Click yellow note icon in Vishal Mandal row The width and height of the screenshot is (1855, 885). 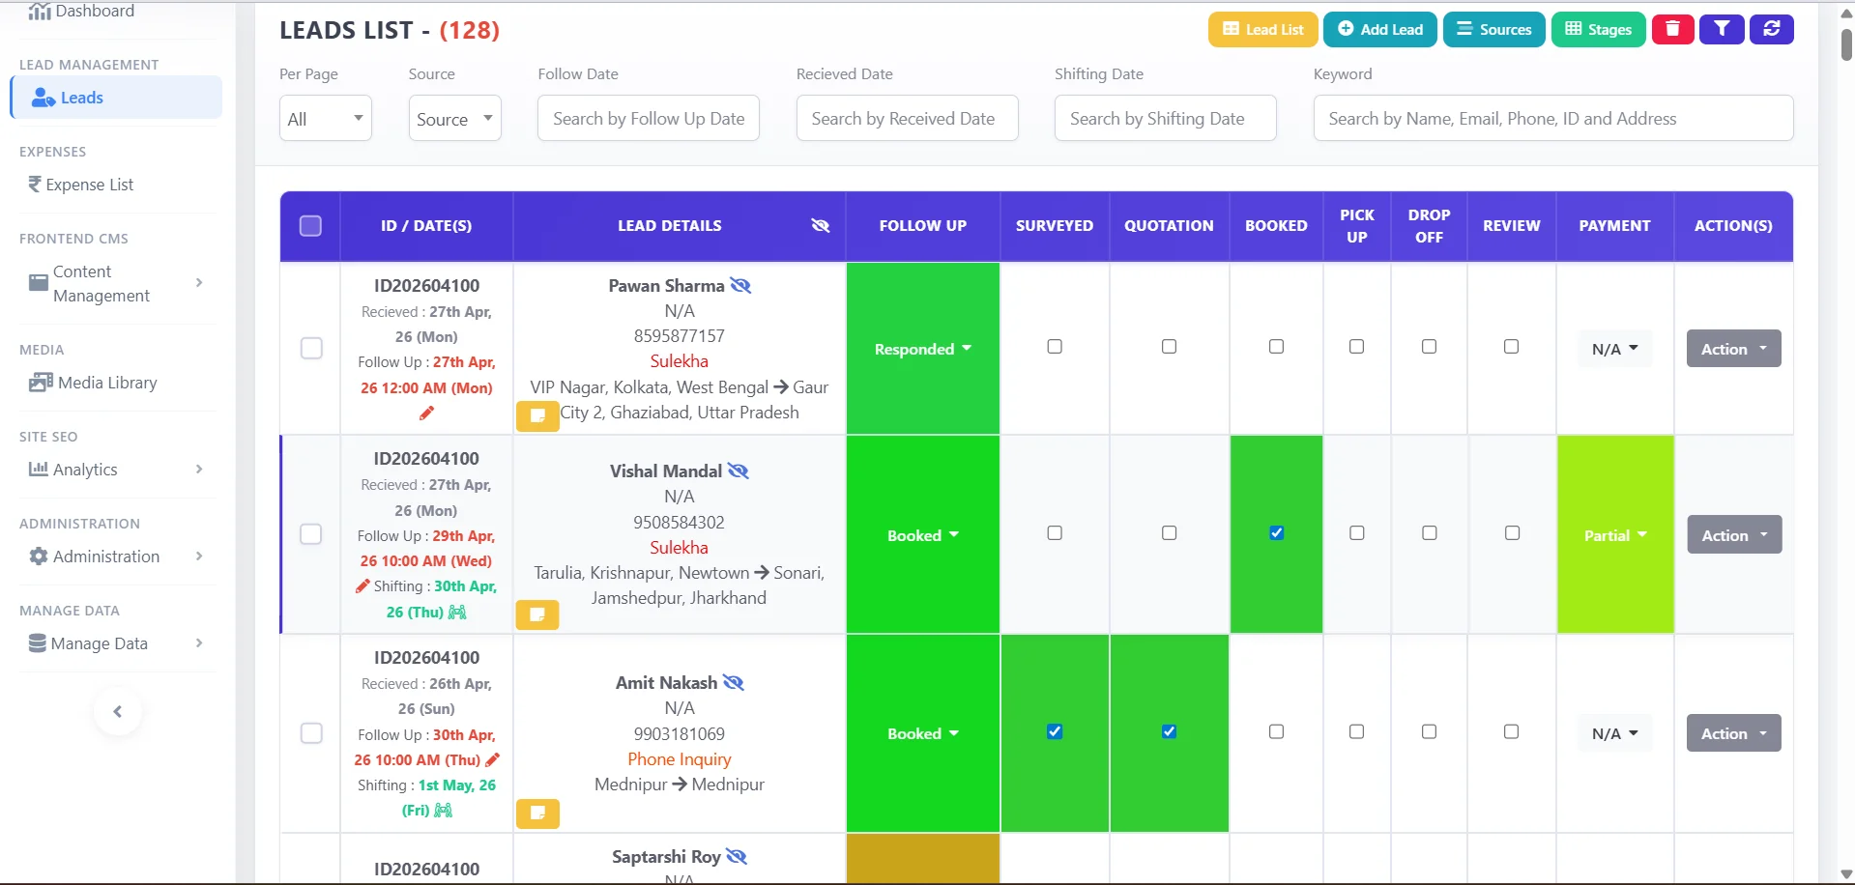click(537, 614)
